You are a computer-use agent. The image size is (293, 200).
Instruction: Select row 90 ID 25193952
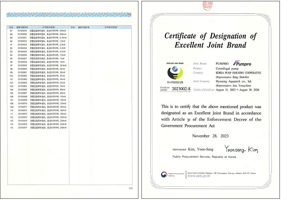22,41
